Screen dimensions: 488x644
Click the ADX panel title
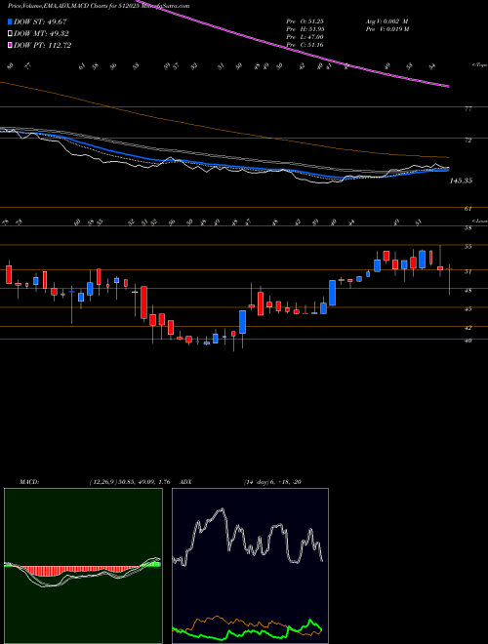tap(186, 482)
